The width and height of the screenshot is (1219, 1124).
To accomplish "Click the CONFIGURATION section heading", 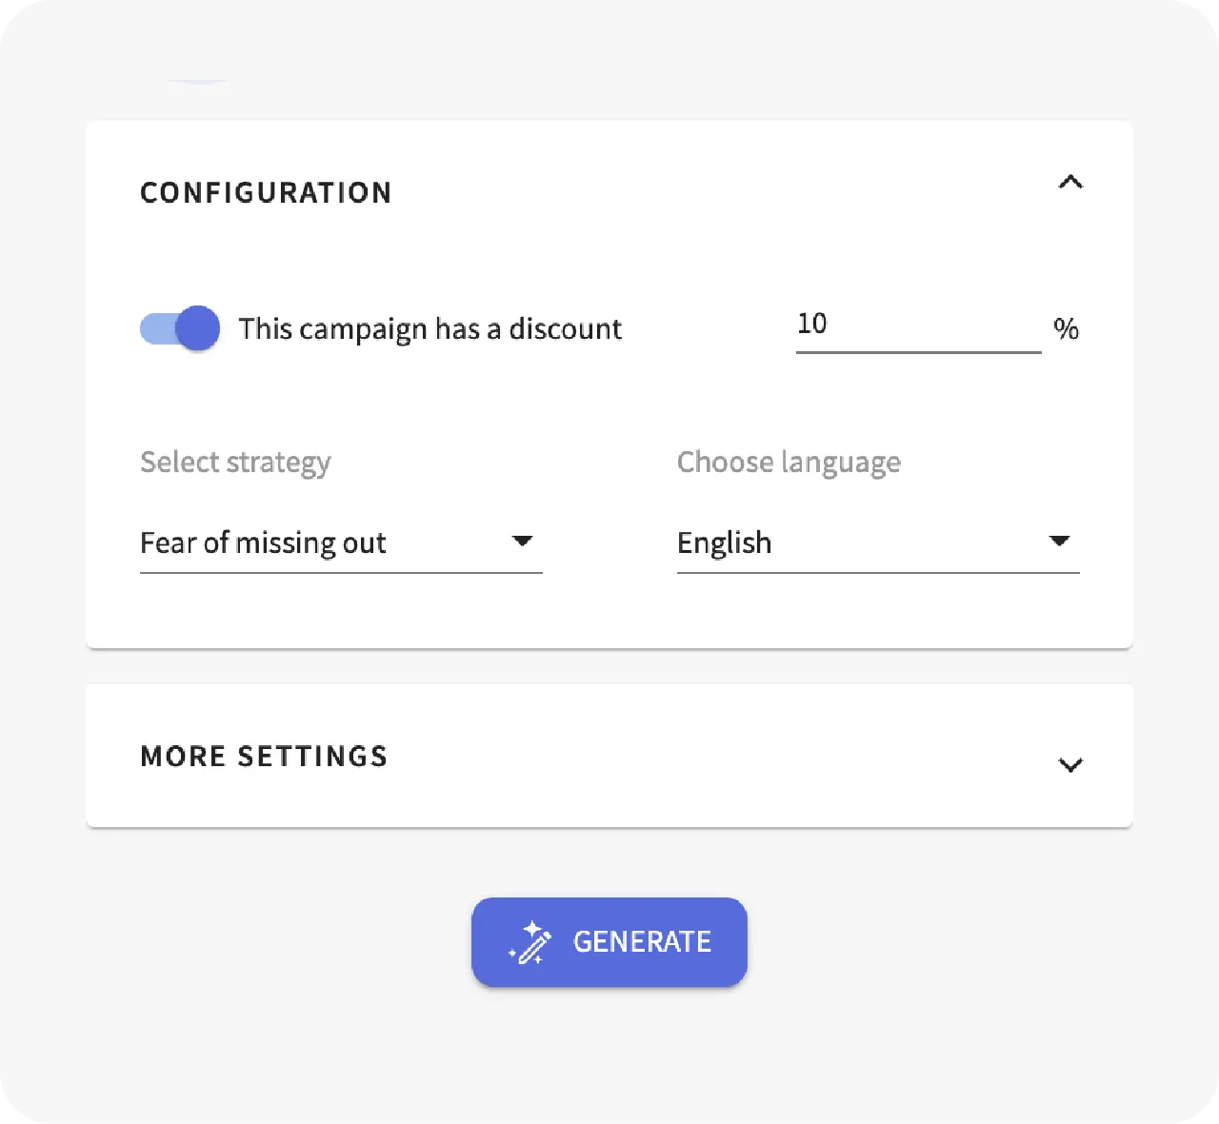I will pyautogui.click(x=266, y=192).
